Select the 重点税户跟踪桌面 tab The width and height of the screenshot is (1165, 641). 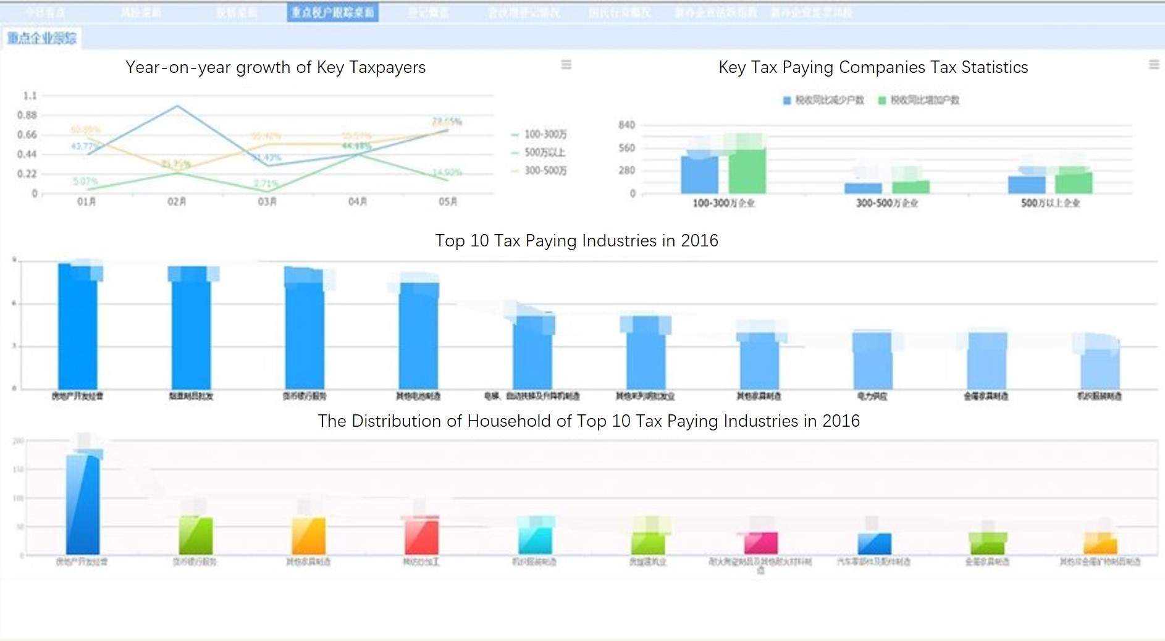click(333, 12)
